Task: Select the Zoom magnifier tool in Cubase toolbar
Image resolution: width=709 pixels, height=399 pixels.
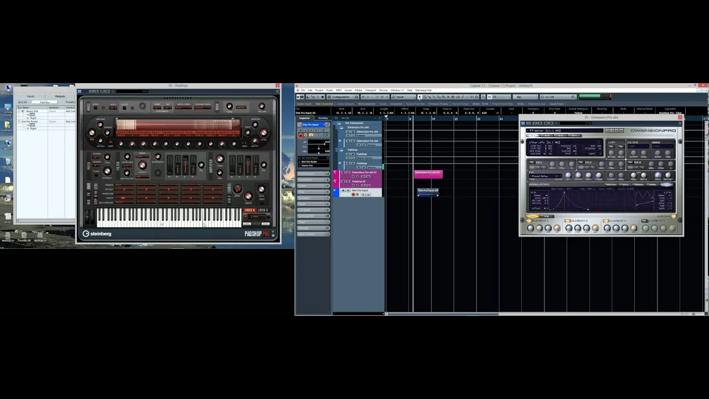Action: point(443,97)
